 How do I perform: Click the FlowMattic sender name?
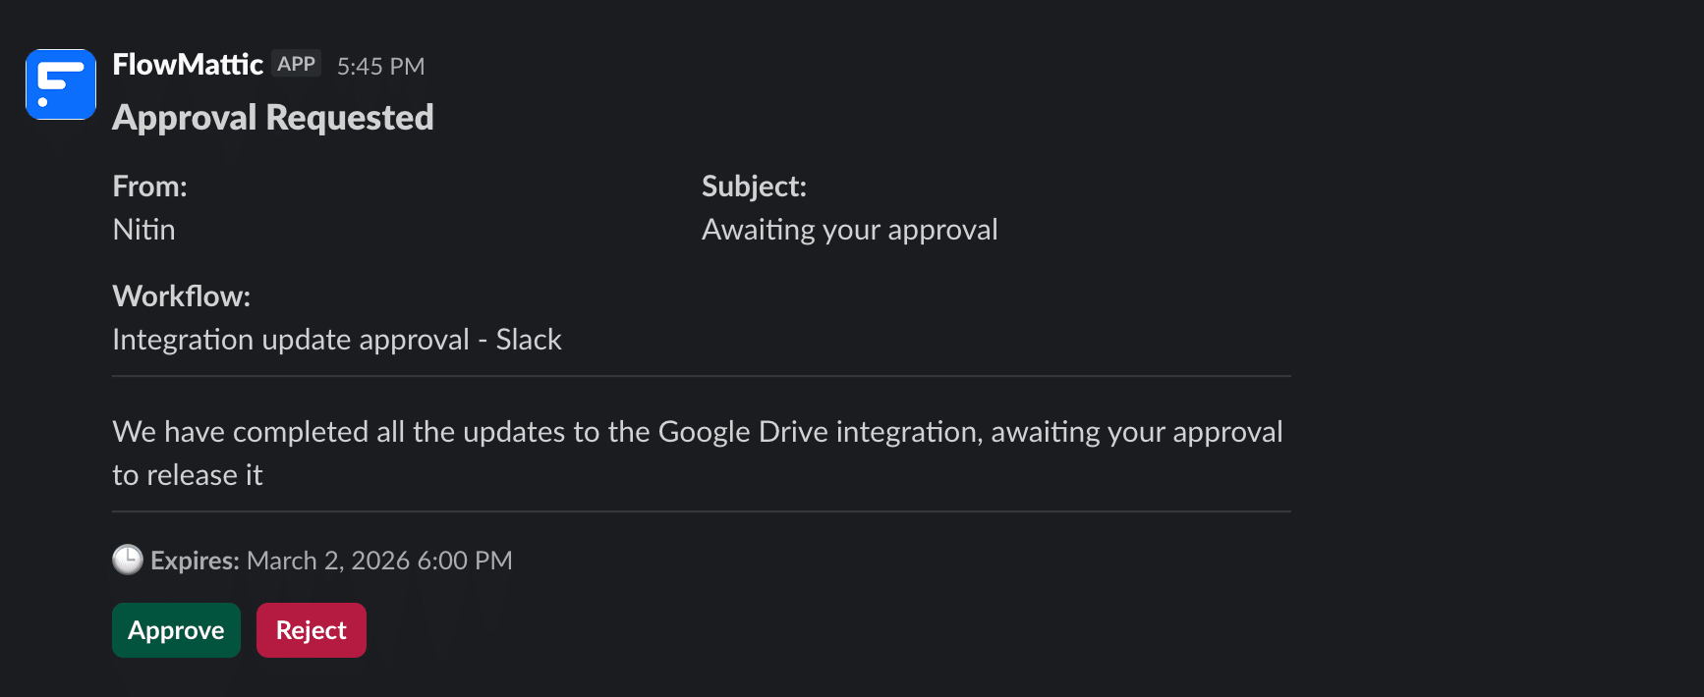pos(188,63)
